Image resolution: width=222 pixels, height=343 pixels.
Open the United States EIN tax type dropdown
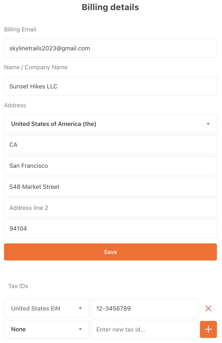click(46, 308)
